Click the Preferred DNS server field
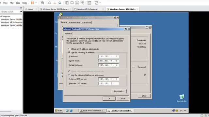Image resolution: width=209 pixels, height=117 pixels. (x=108, y=79)
